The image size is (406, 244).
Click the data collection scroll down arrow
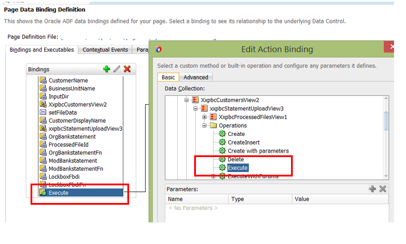[386, 176]
